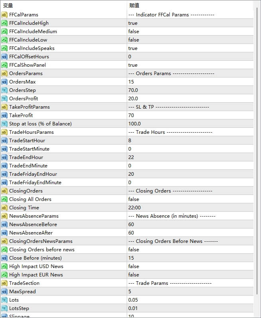Click the boolean icon beside High Impact USD News

click(x=4, y=266)
